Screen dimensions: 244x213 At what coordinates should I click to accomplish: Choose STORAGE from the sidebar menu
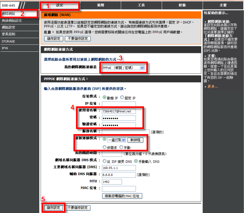[x=8, y=42]
